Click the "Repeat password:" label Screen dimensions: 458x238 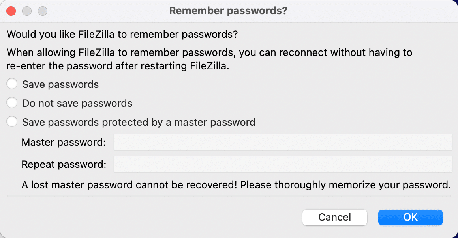click(x=63, y=164)
